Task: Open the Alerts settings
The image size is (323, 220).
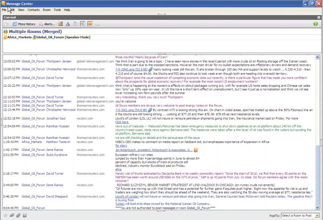Action: [47, 24]
